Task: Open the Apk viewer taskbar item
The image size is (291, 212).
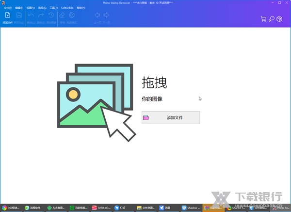Action: point(56,208)
